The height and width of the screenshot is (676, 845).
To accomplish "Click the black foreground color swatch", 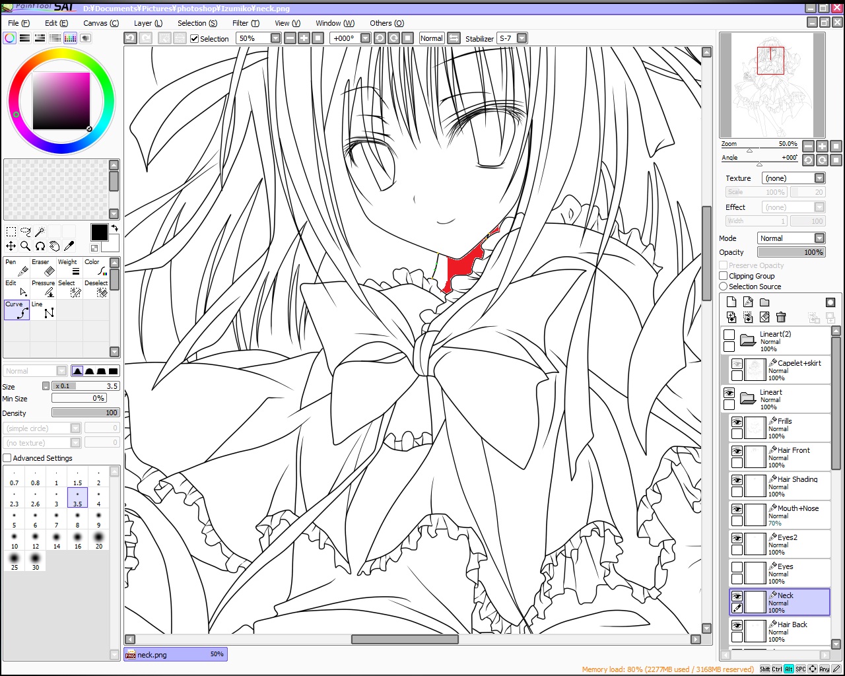I will coord(99,232).
